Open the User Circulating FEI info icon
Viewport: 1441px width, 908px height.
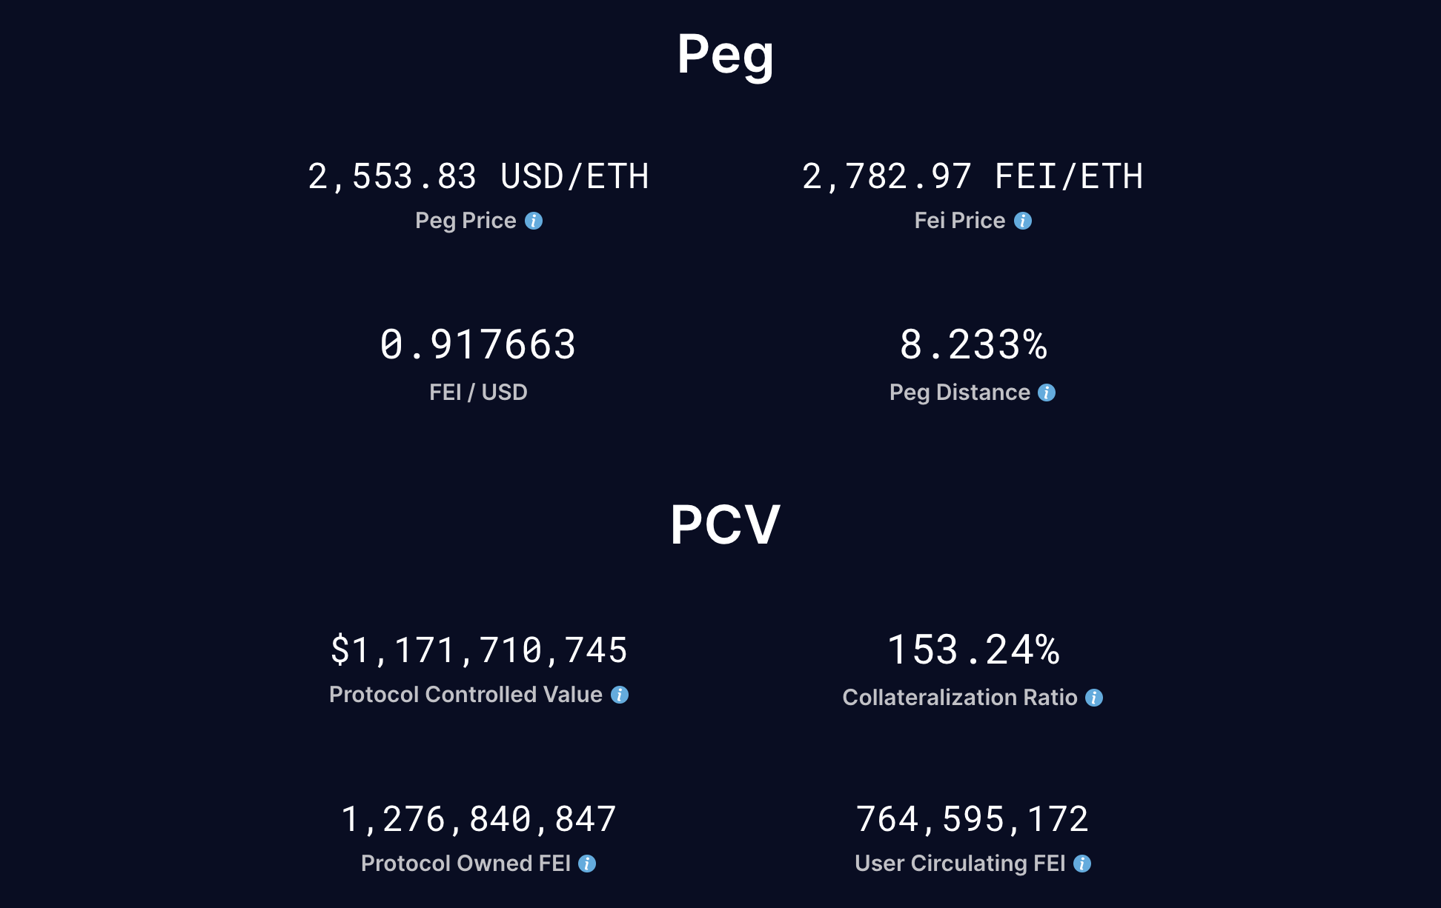pyautogui.click(x=1082, y=864)
